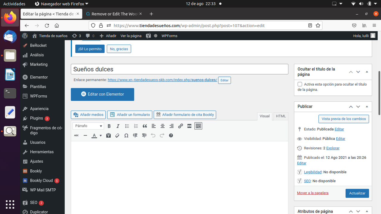Open Thunderbird from the Ubuntu dock
Viewport: 381px width, 214px height.
click(10, 37)
